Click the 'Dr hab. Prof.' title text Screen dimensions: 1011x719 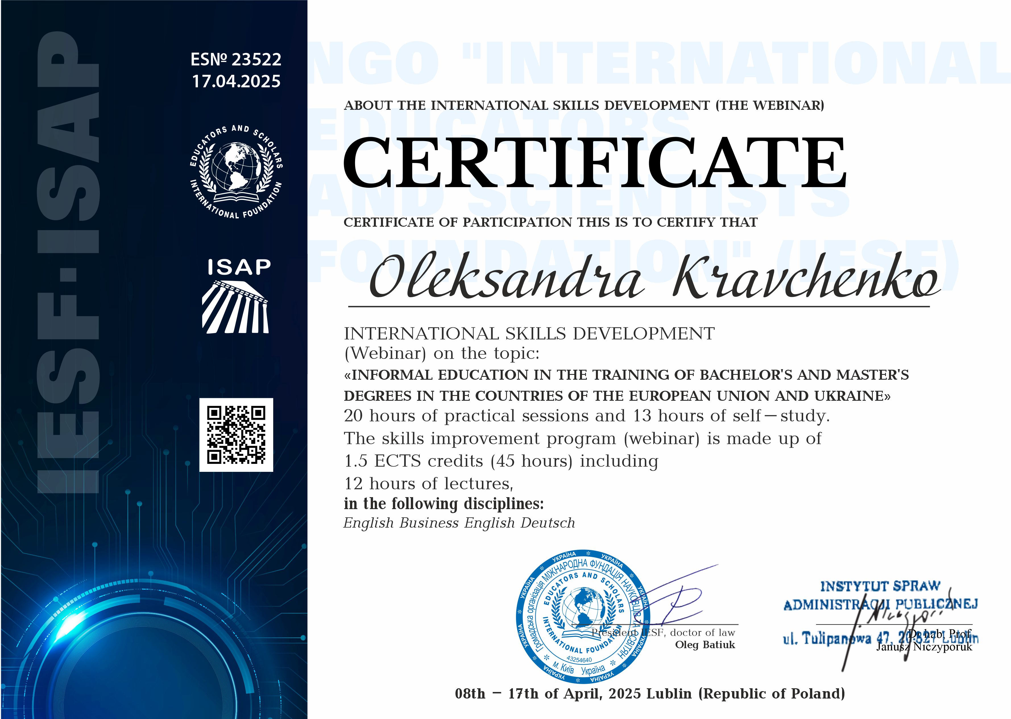[x=940, y=634]
